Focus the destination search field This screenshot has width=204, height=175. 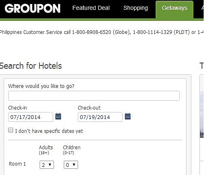click(94, 96)
